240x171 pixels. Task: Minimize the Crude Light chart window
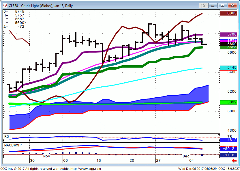[x=214, y=5]
